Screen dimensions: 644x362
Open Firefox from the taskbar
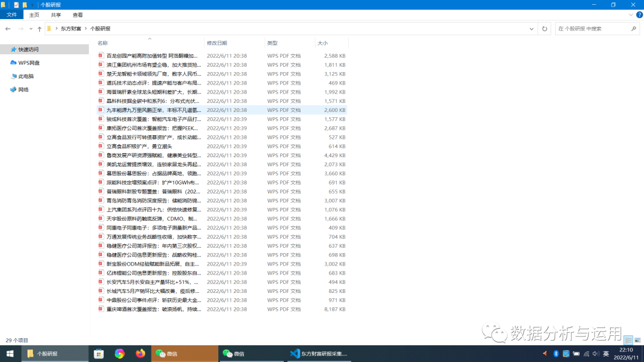141,354
